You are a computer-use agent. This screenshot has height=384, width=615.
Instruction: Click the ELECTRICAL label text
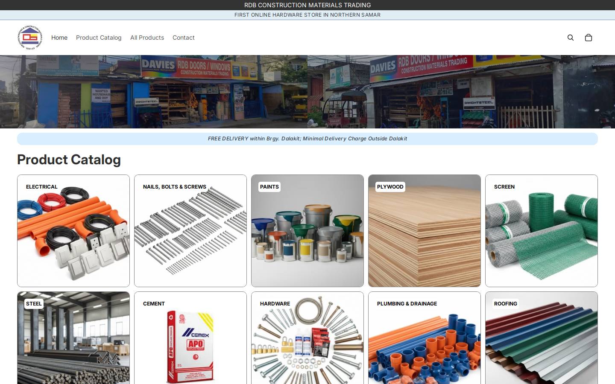pyautogui.click(x=41, y=187)
